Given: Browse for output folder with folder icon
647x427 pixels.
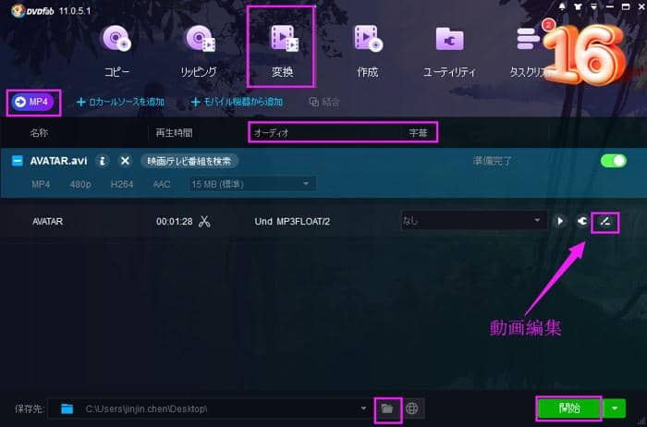Looking at the screenshot, I should click(x=387, y=409).
